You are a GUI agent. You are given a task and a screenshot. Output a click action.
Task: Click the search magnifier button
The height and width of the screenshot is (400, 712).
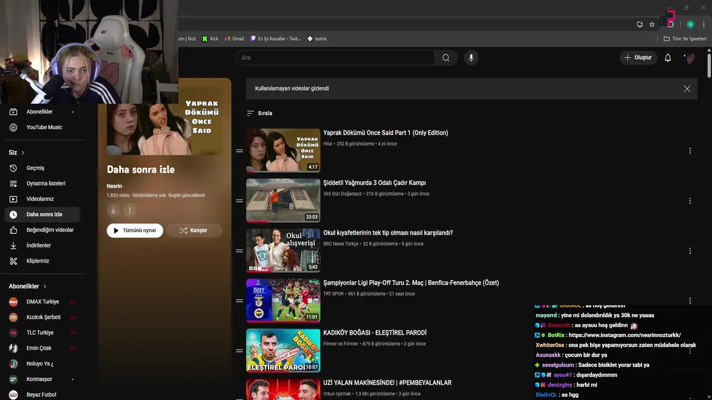pyautogui.click(x=446, y=58)
